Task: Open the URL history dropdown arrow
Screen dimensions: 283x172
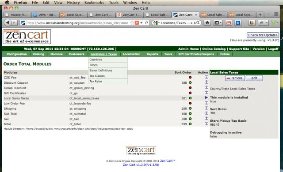Action: [x=141, y=23]
